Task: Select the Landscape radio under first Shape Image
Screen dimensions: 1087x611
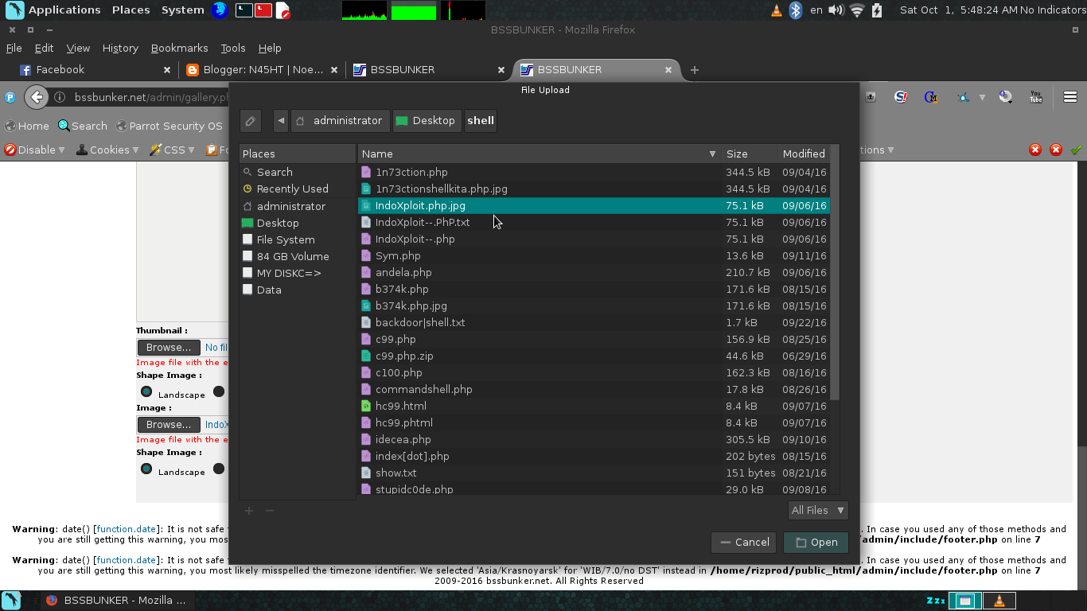Action: pyautogui.click(x=146, y=391)
